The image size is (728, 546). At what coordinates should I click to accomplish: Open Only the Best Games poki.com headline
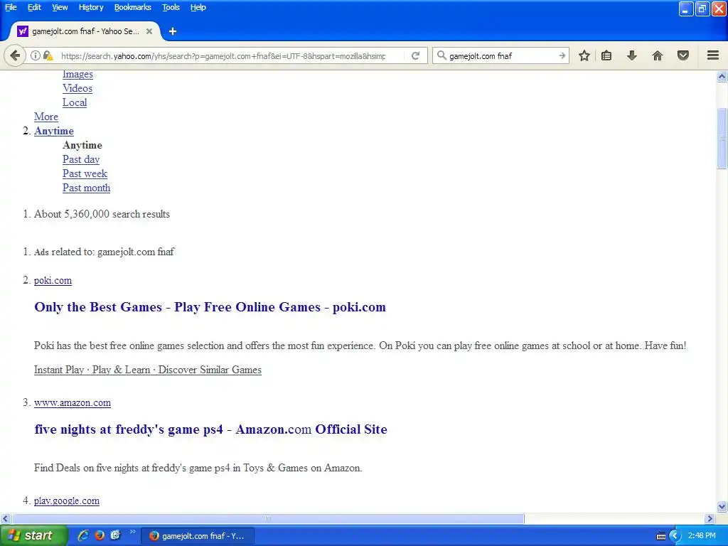[210, 307]
